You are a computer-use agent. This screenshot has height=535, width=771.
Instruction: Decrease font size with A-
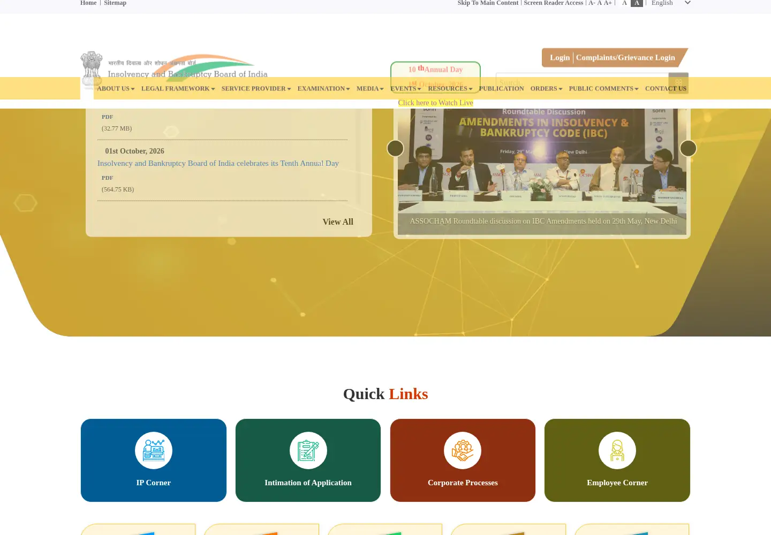592,3
